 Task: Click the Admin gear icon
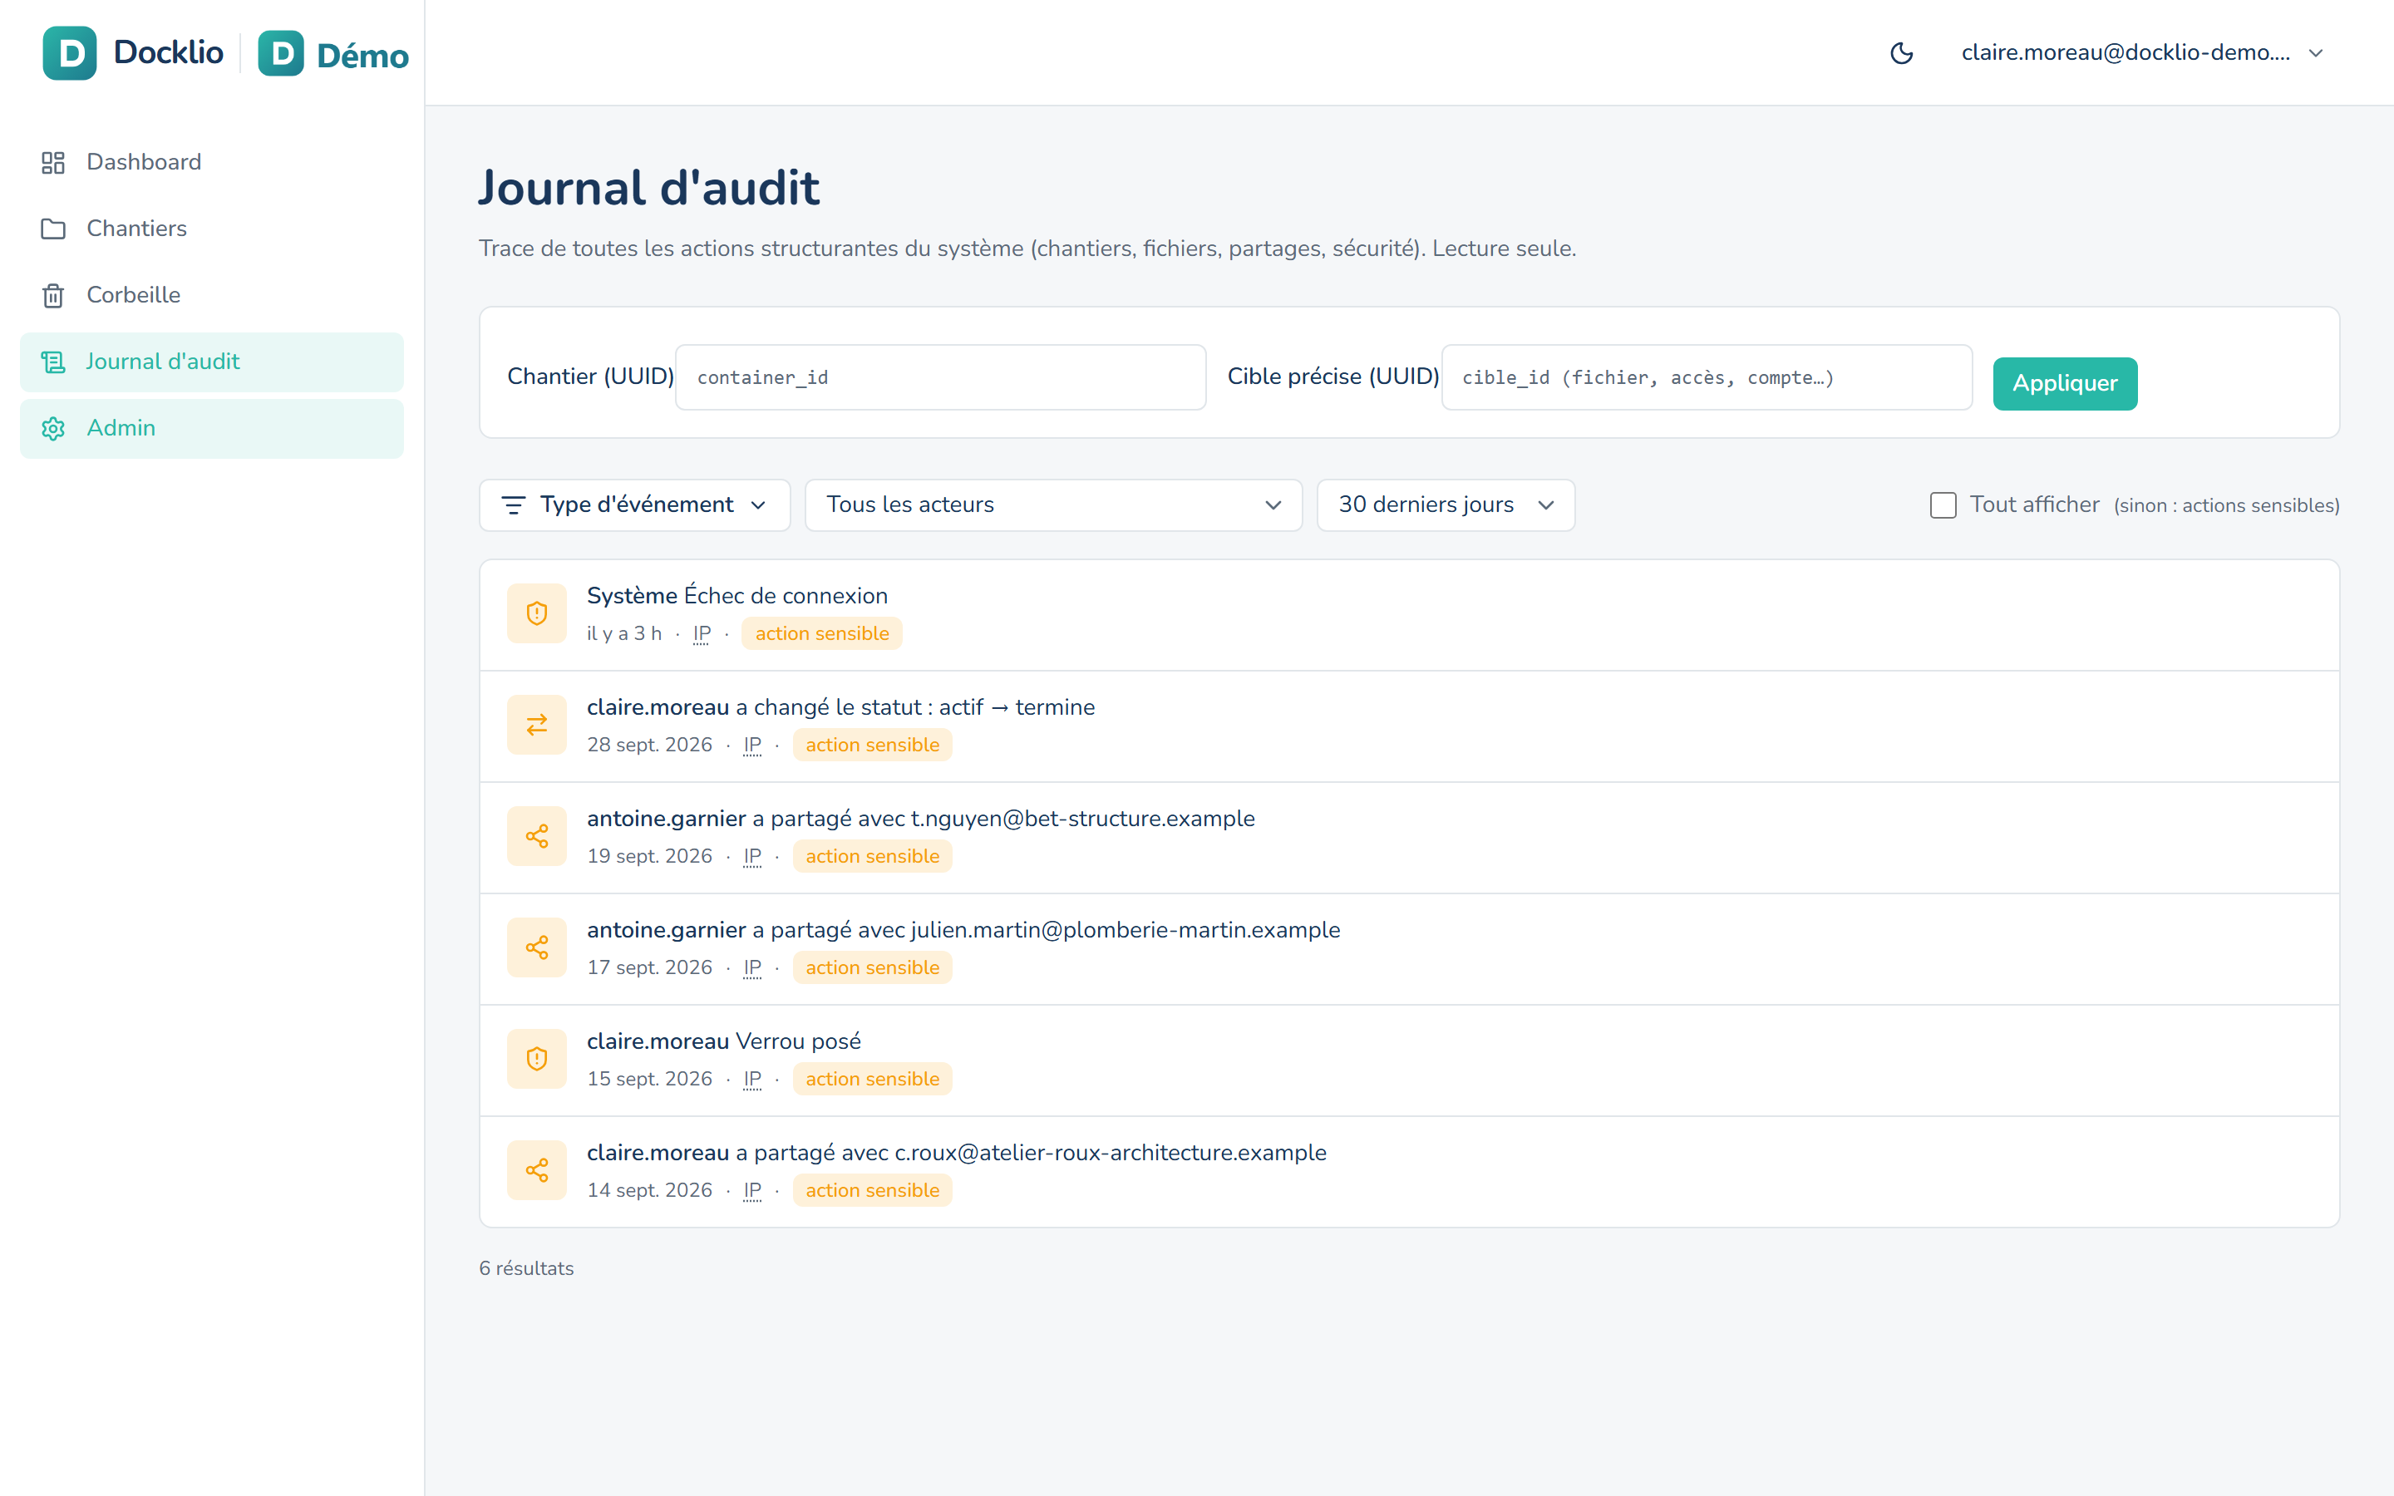53,428
